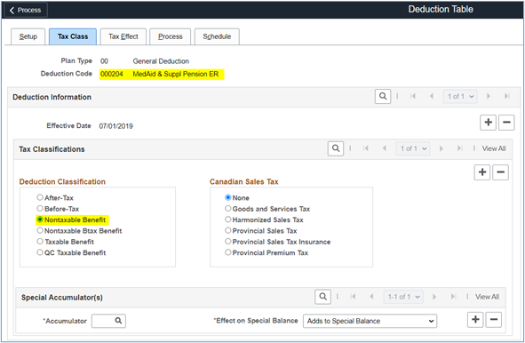This screenshot has width=525, height=343.
Task: Switch to the Tax Effect tab
Action: (123, 36)
